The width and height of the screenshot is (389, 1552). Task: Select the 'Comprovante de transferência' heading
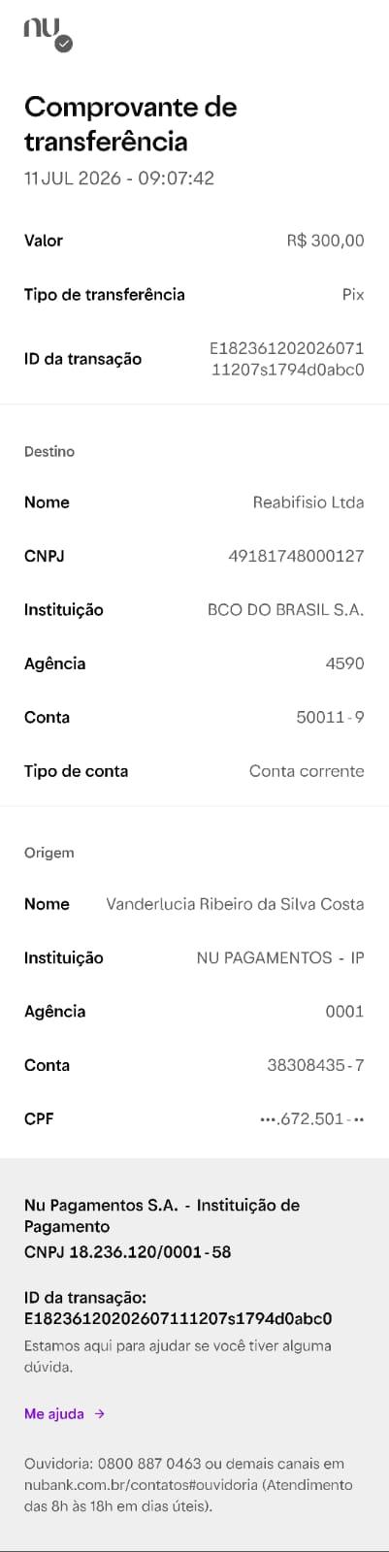pos(131,123)
